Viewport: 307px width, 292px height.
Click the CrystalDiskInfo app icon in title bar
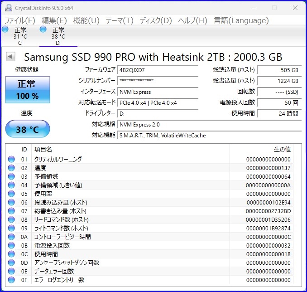pos(8,8)
